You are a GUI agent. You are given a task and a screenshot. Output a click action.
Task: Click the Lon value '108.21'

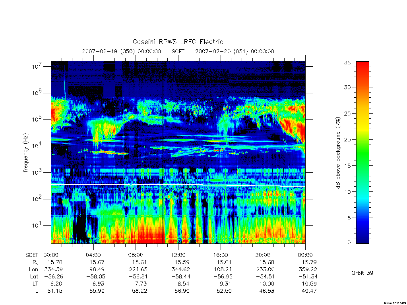pyautogui.click(x=223, y=270)
